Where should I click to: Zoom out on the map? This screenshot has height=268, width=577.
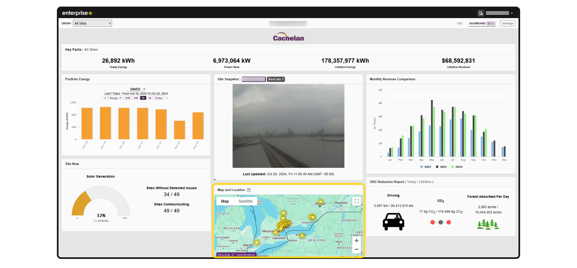(x=357, y=249)
